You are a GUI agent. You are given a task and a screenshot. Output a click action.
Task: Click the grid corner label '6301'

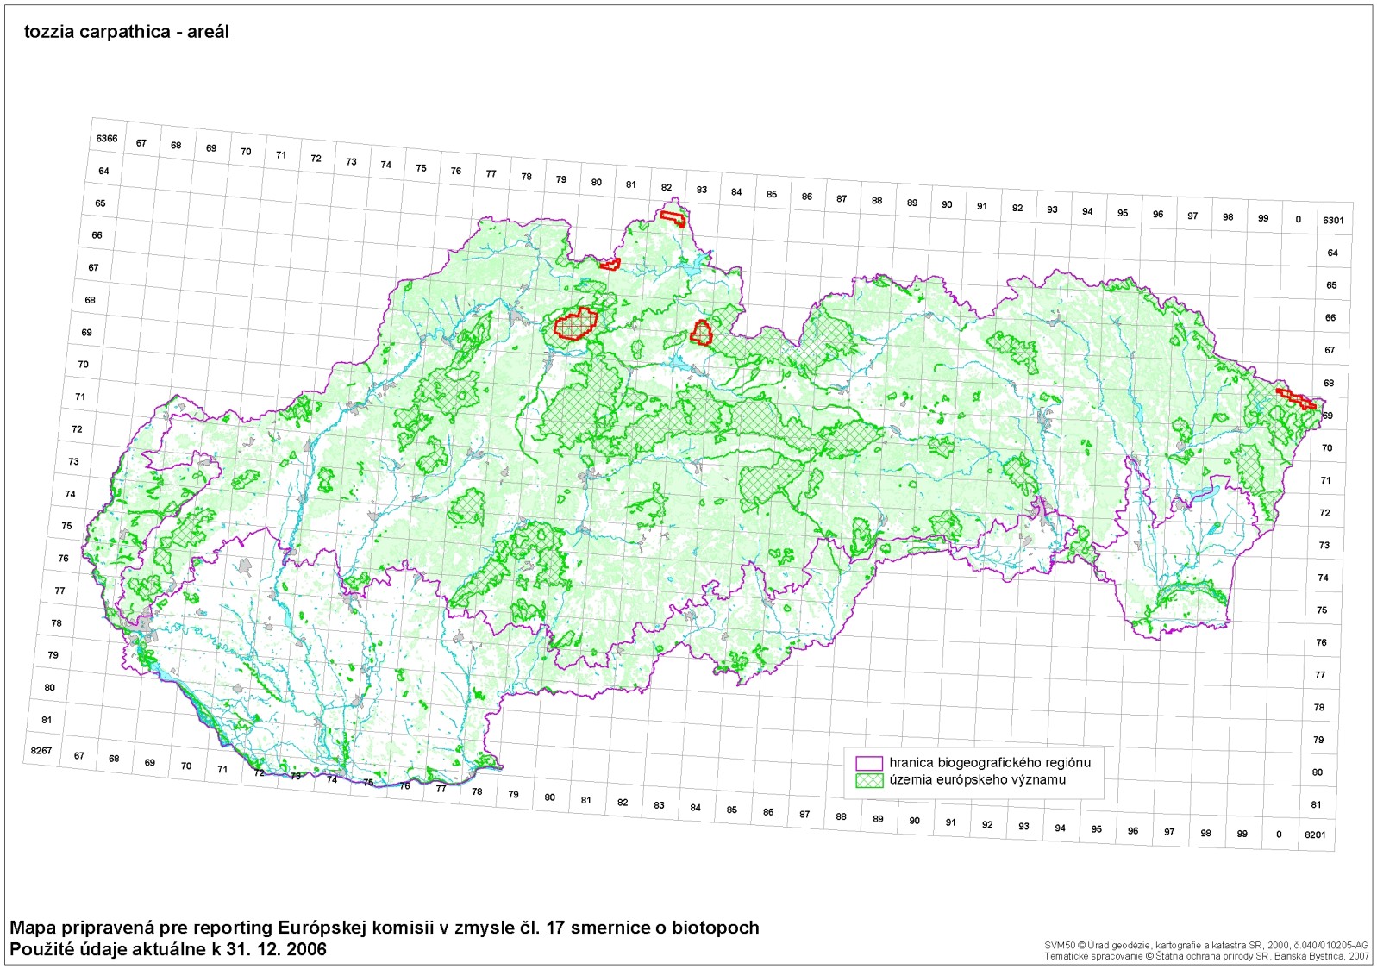[1333, 221]
